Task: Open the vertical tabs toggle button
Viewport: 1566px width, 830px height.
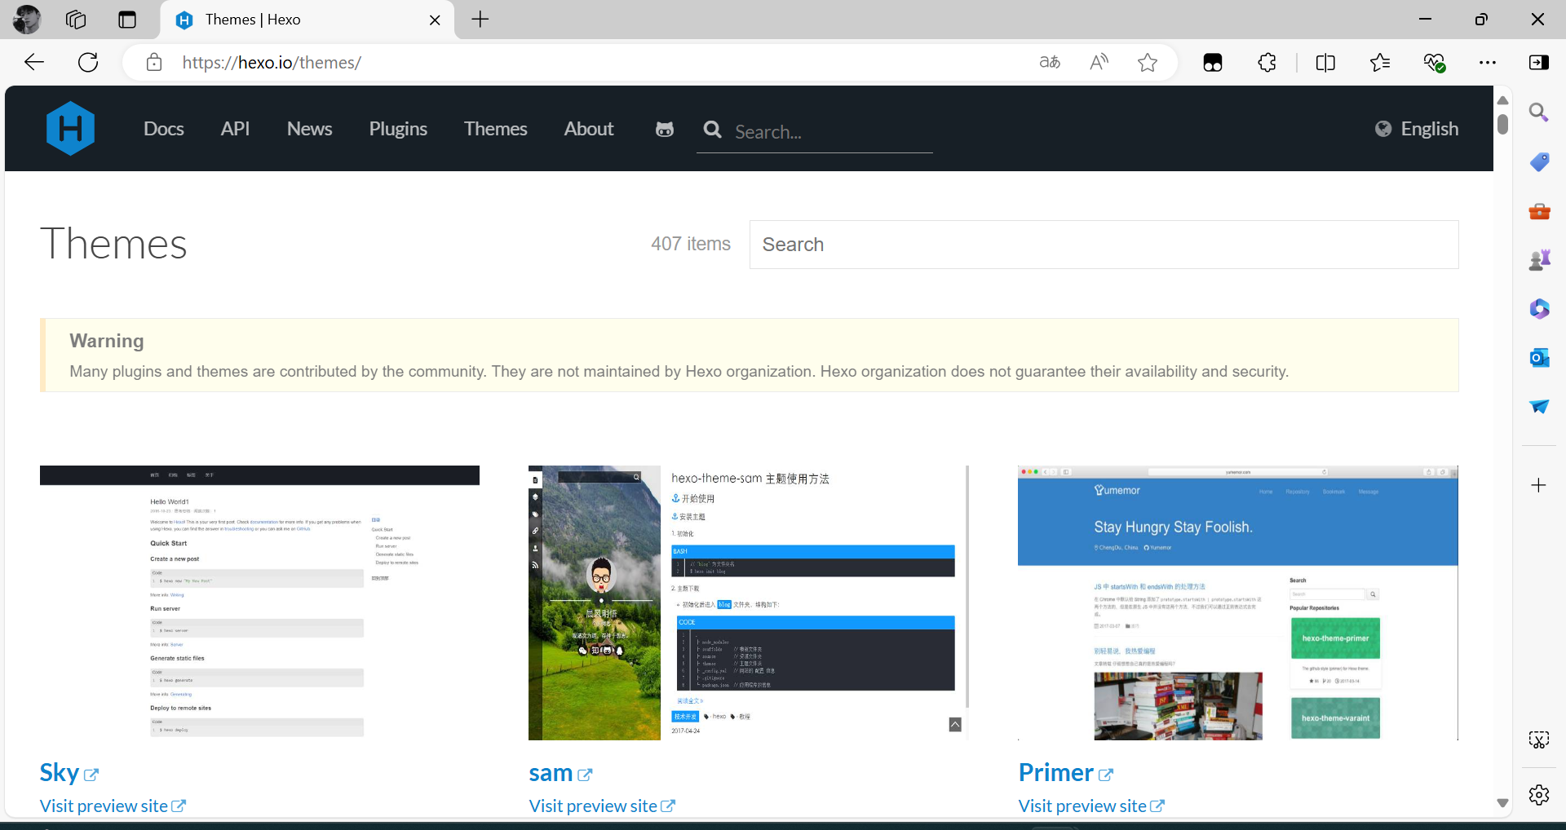Action: coord(127,20)
